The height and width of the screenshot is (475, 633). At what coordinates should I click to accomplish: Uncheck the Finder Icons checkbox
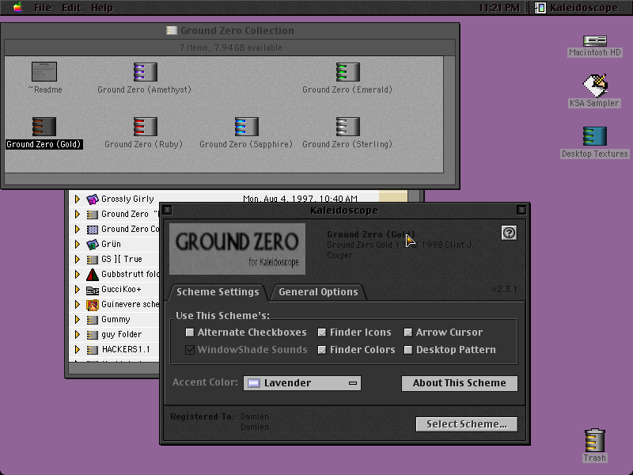tap(322, 332)
